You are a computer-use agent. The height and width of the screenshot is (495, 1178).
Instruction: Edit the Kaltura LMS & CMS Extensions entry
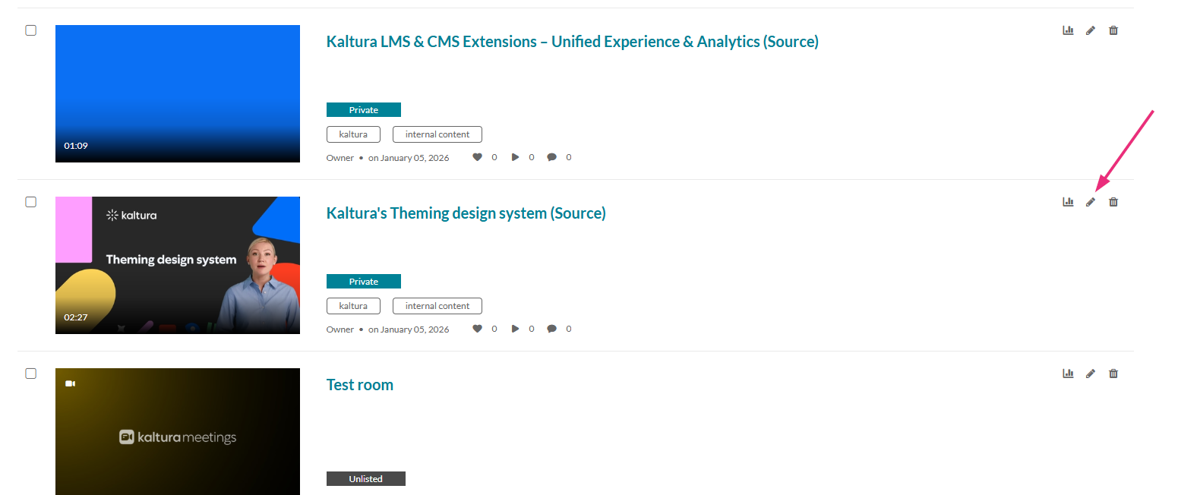1091,30
